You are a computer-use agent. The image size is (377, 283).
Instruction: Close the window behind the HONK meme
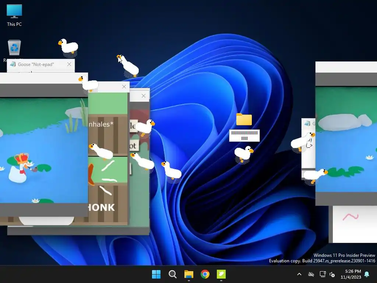[x=144, y=96]
